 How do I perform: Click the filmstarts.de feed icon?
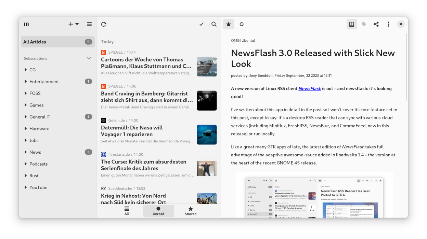click(103, 154)
